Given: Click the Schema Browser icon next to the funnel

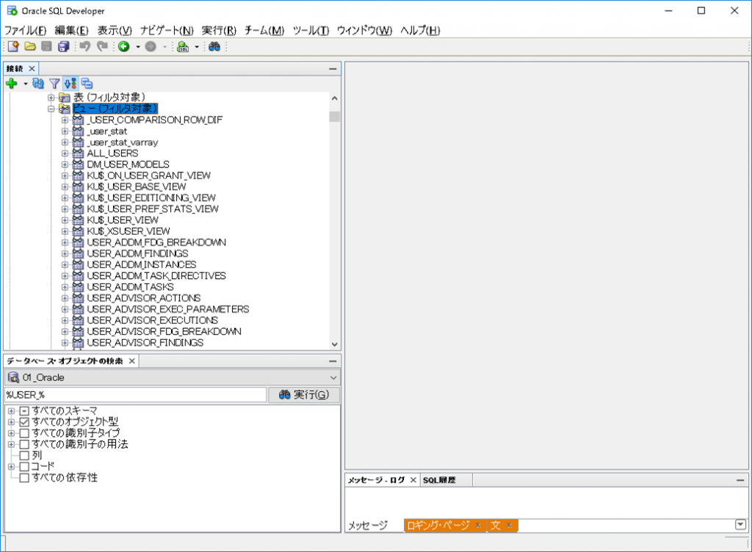Looking at the screenshot, I should pyautogui.click(x=70, y=84).
